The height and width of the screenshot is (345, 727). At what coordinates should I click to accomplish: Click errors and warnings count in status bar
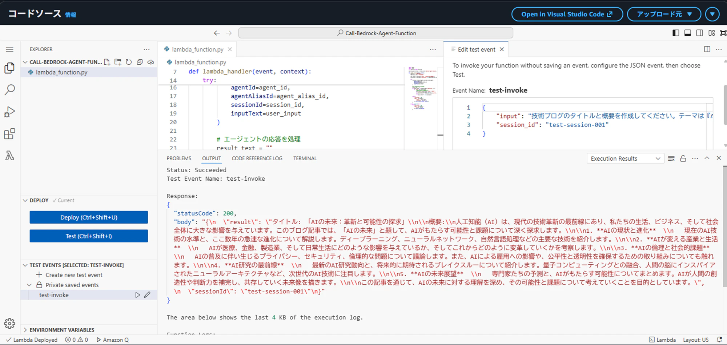(76, 340)
